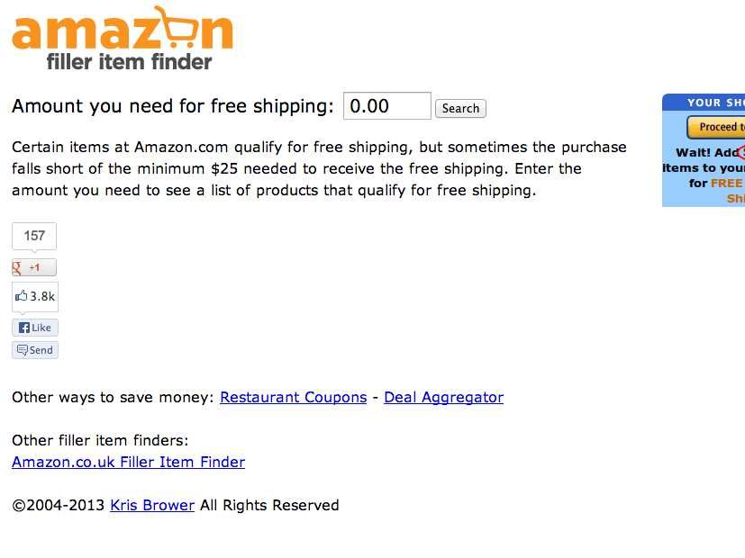Visit the Amazon.co.uk Filler Item Finder link
Image resolution: width=745 pixels, height=558 pixels.
pos(128,462)
